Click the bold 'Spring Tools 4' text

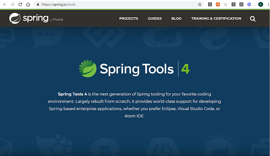(x=72, y=94)
